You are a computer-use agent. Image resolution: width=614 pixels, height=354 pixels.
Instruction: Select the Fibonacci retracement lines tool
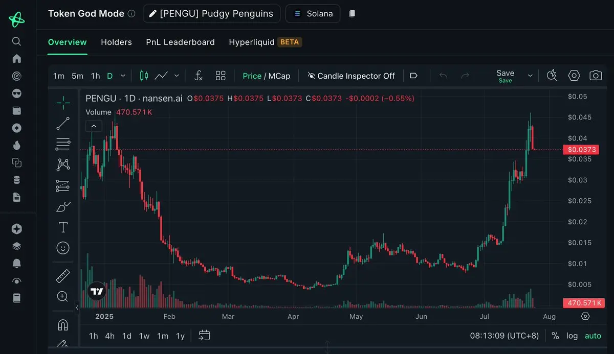[x=63, y=145]
